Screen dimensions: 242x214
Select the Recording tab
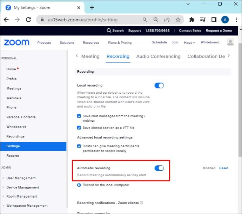[x=118, y=56]
